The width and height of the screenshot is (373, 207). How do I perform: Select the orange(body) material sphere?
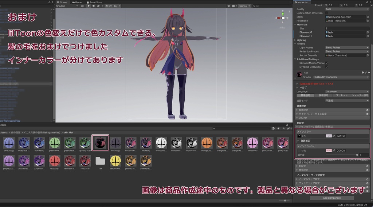(x=207, y=143)
